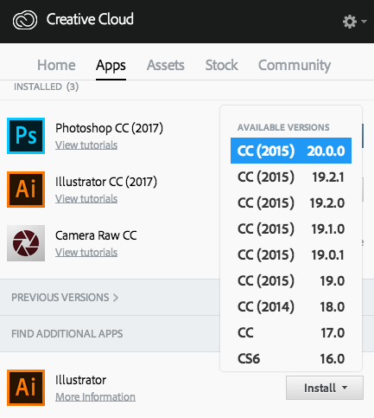Image resolution: width=374 pixels, height=418 pixels.
Task: Open View tutorials link for Illustrator CC (2017)
Action: [86, 199]
